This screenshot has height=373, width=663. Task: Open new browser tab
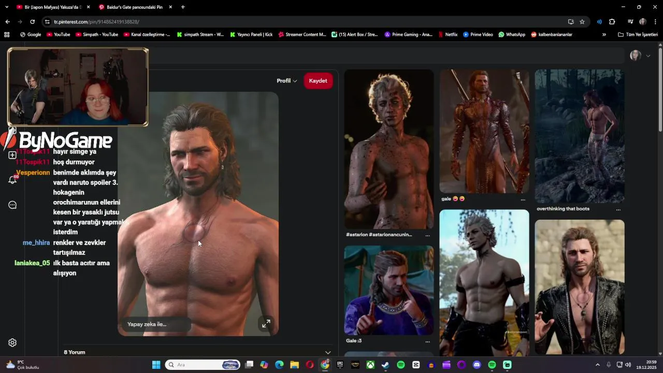click(x=183, y=7)
